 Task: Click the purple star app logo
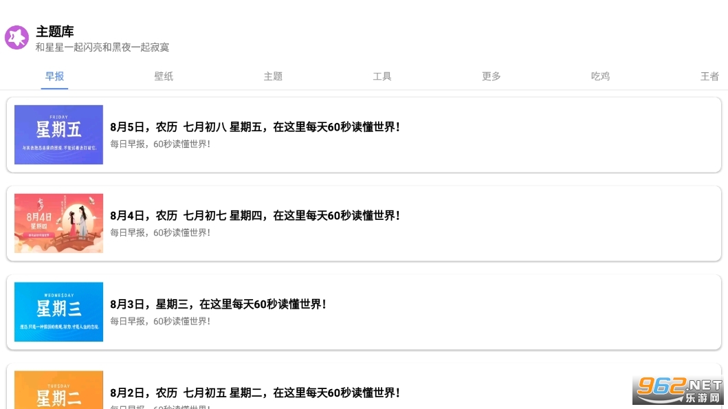(16, 37)
